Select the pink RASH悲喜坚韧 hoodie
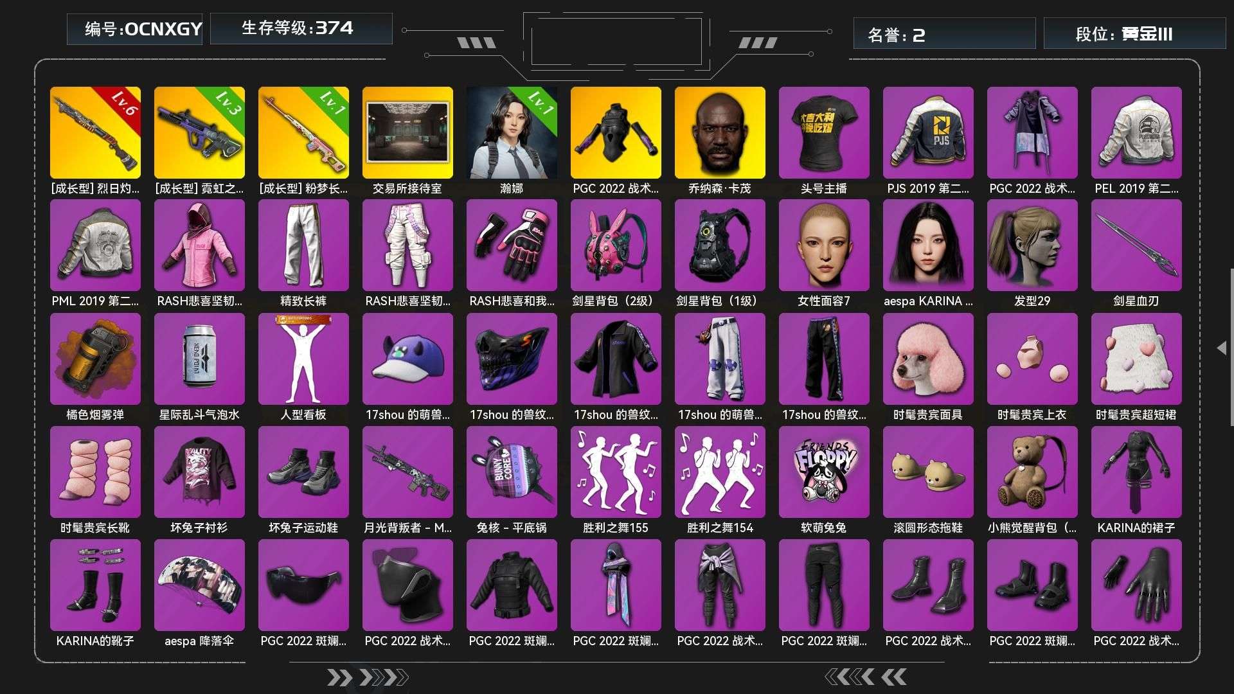Viewport: 1234px width, 694px height. tap(199, 245)
